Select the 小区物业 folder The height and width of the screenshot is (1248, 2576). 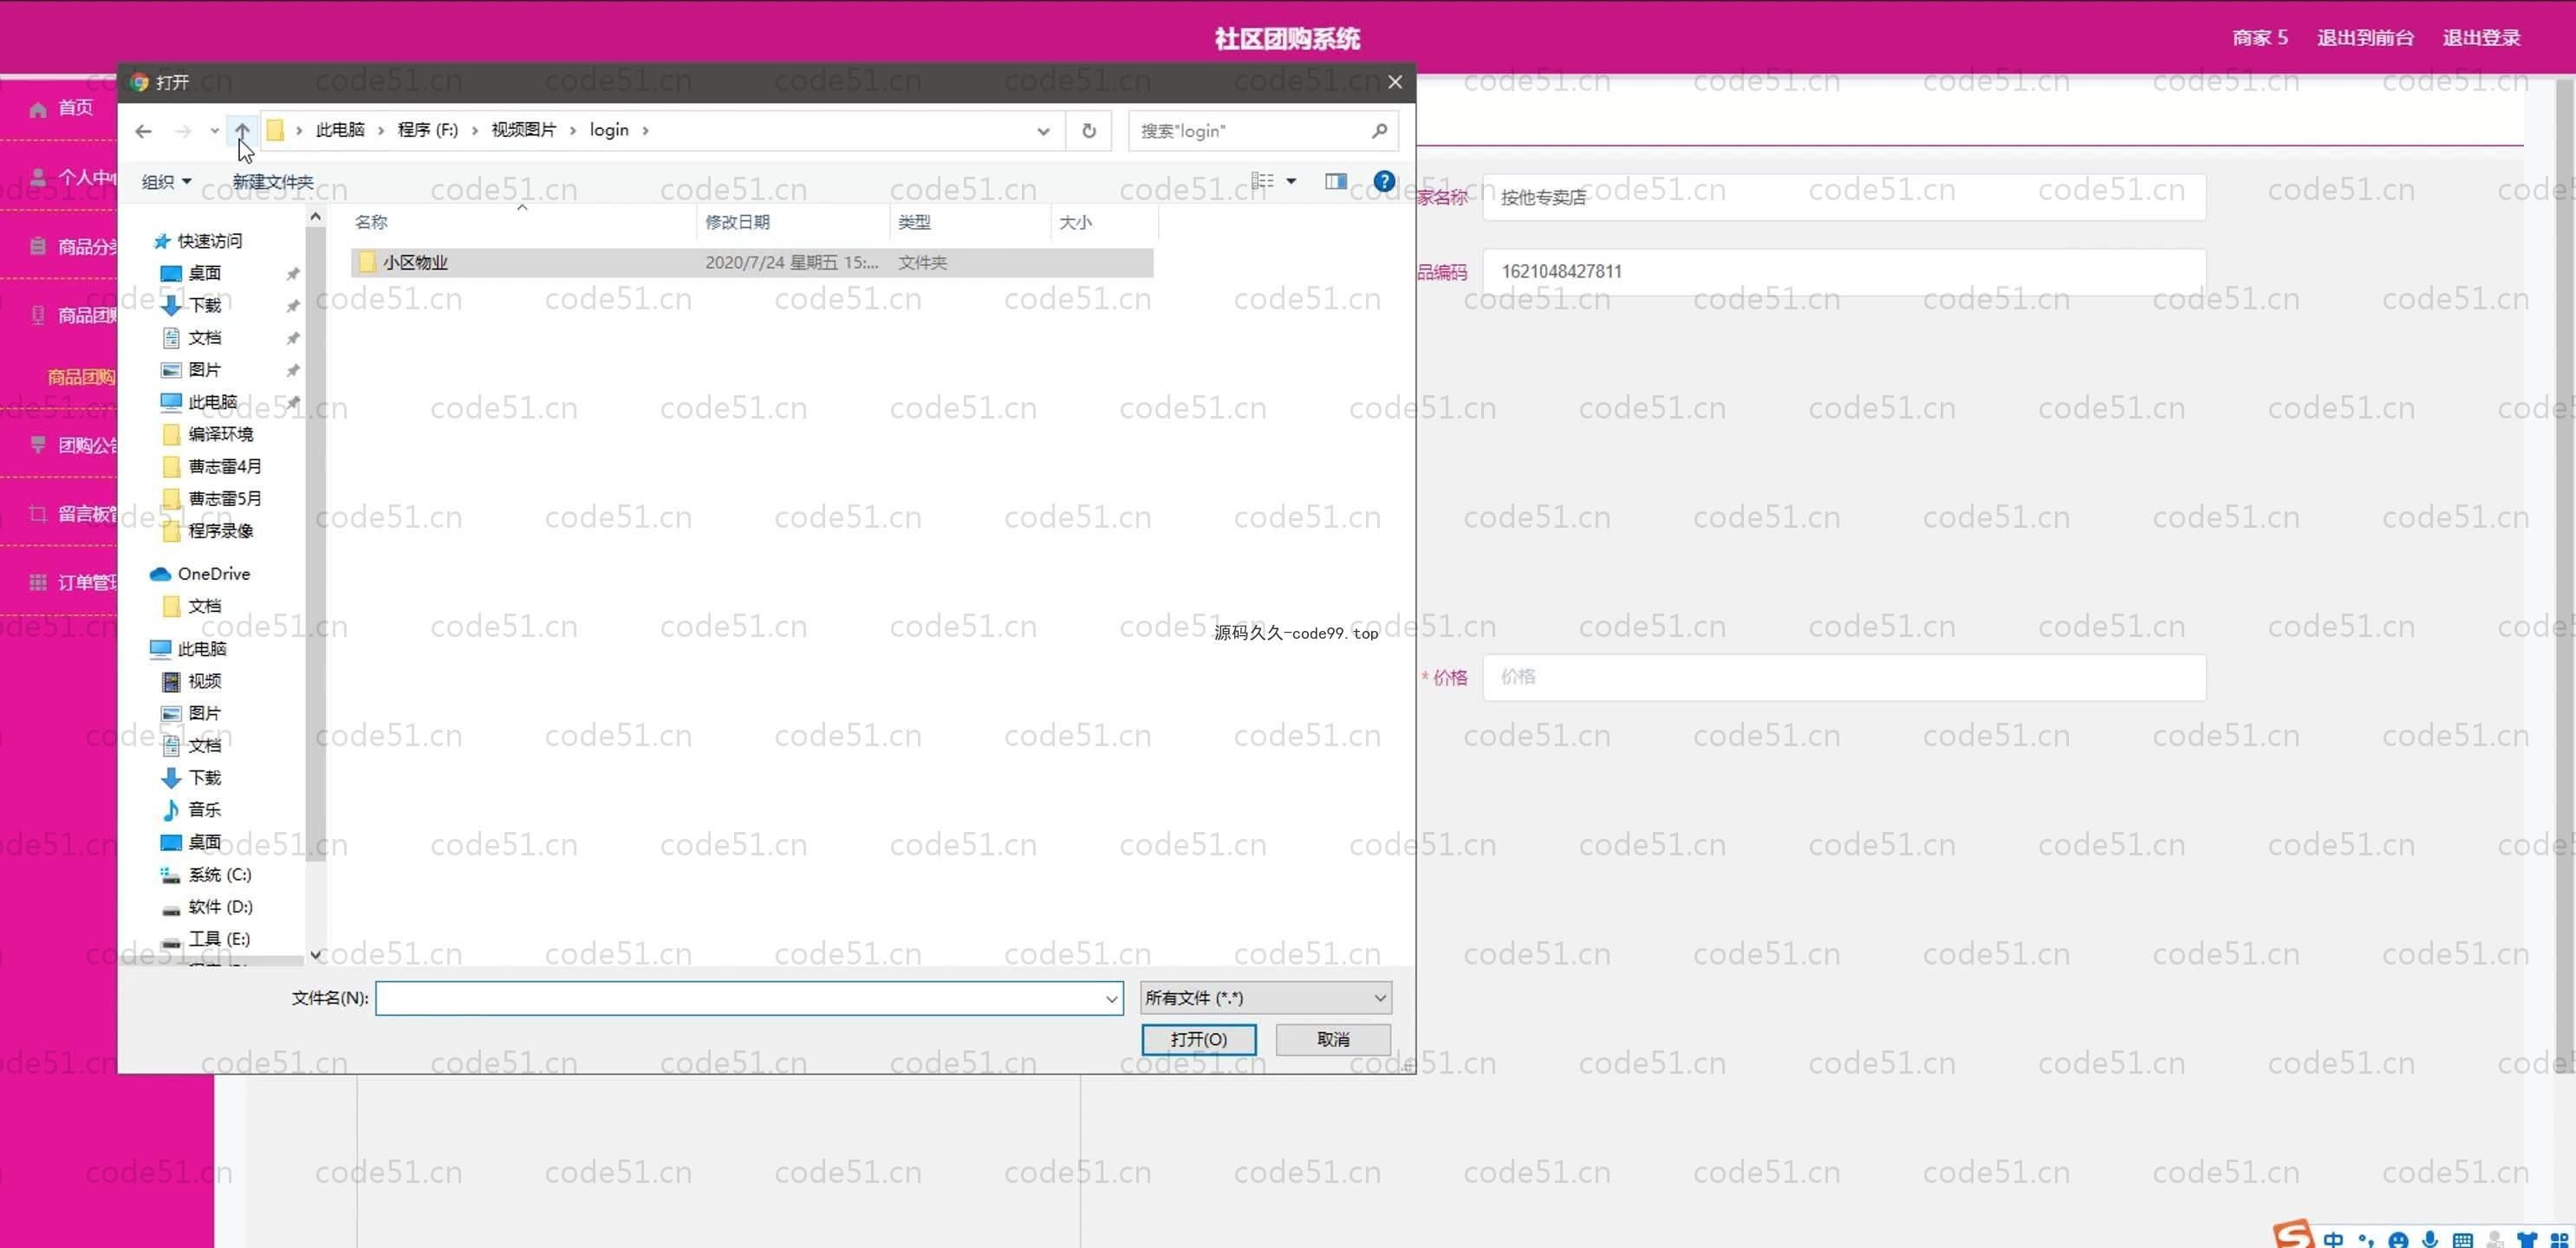click(752, 262)
